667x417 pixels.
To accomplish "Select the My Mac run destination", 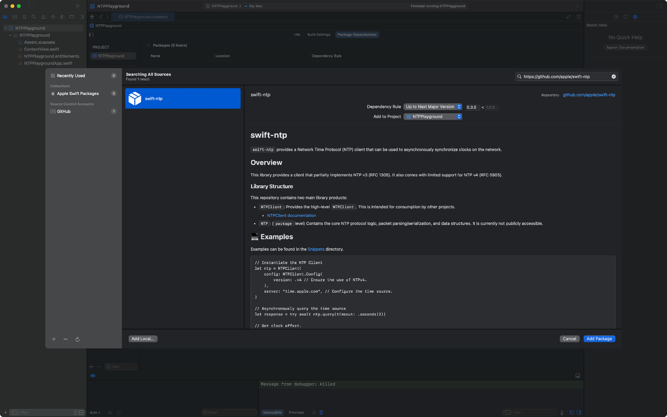I will 254,6.
